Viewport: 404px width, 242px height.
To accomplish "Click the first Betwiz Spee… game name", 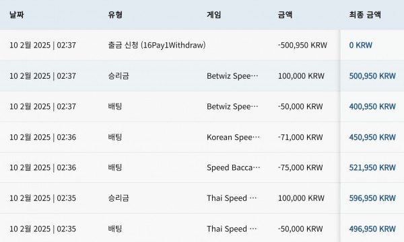I will [x=232, y=76].
